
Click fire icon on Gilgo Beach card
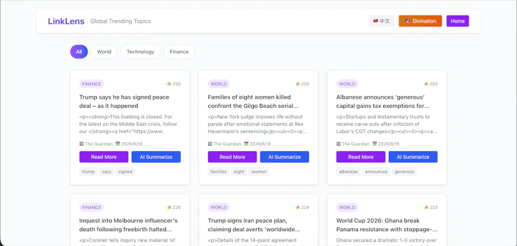click(298, 84)
